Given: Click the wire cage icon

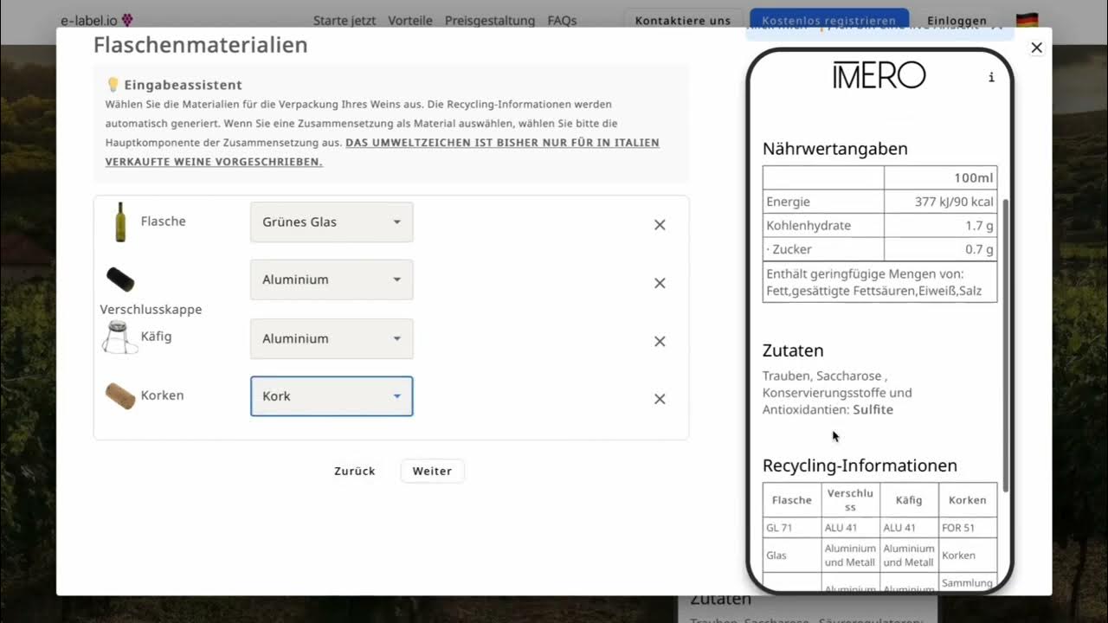Looking at the screenshot, I should click(119, 337).
